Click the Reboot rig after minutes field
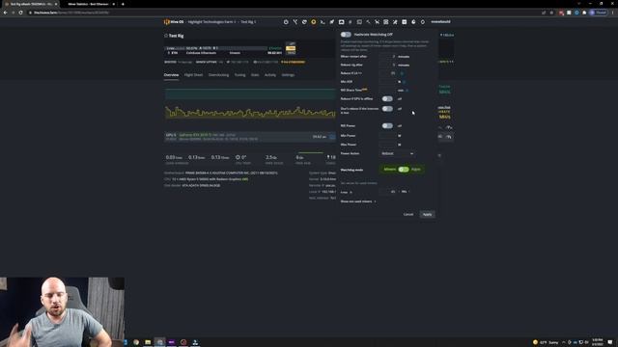 coord(387,65)
